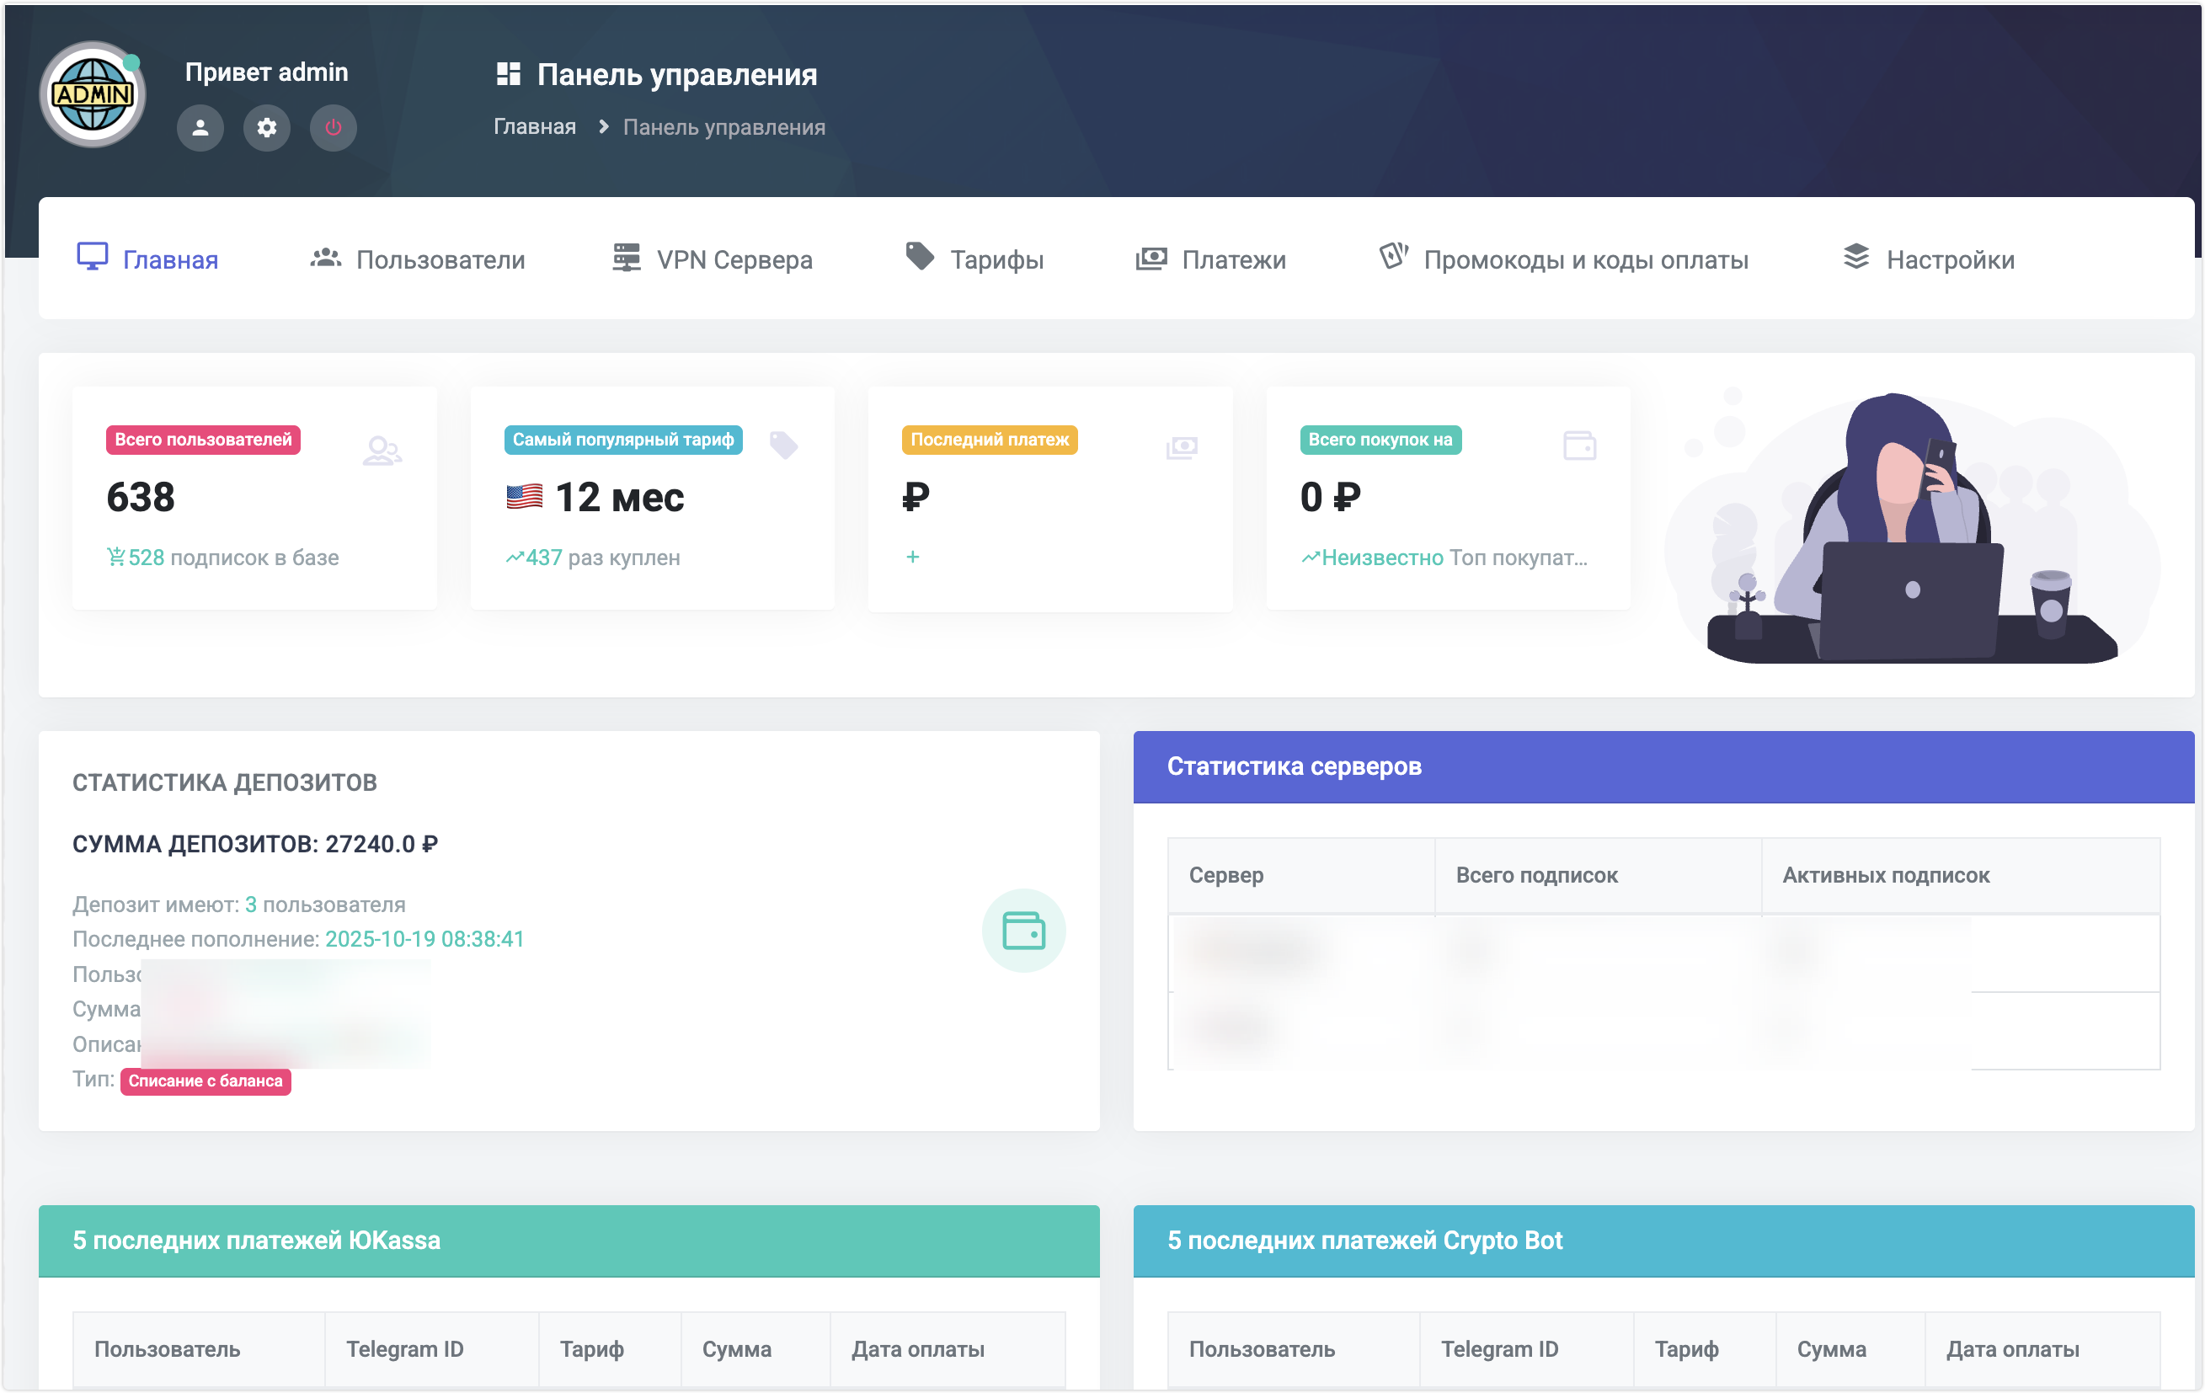Open the Платежи tab
The height and width of the screenshot is (1393, 2205).
pyautogui.click(x=1210, y=259)
